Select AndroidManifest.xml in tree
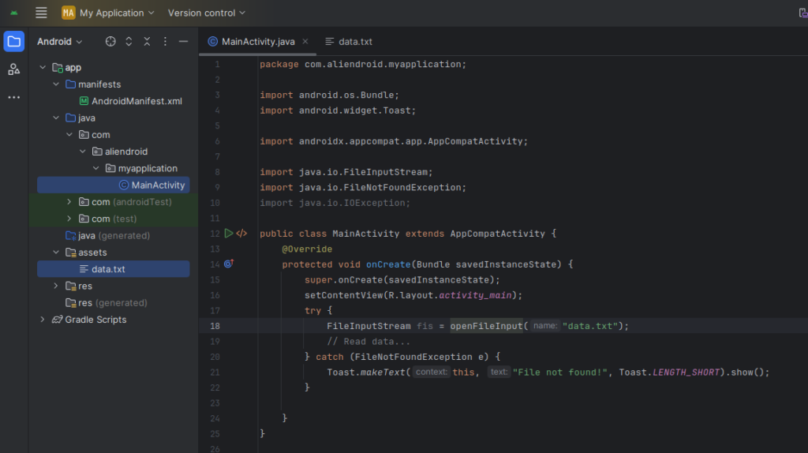 [x=131, y=101]
